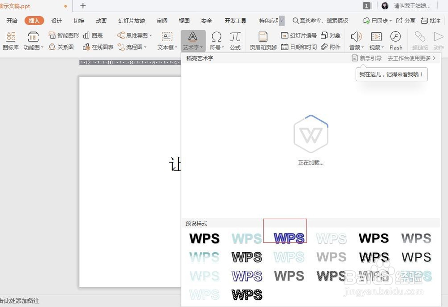448x307 pixels.
Task: Select the dark gray WPS preset, third row
Action: pyautogui.click(x=289, y=276)
